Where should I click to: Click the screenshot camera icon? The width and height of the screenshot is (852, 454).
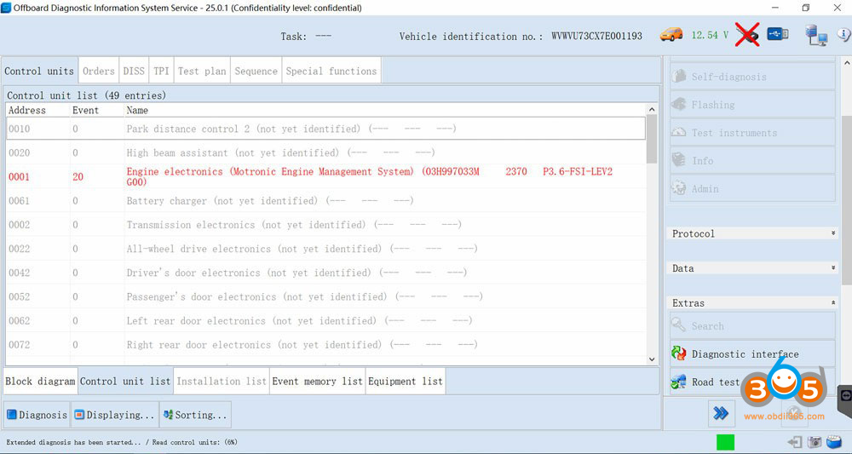tap(815, 442)
